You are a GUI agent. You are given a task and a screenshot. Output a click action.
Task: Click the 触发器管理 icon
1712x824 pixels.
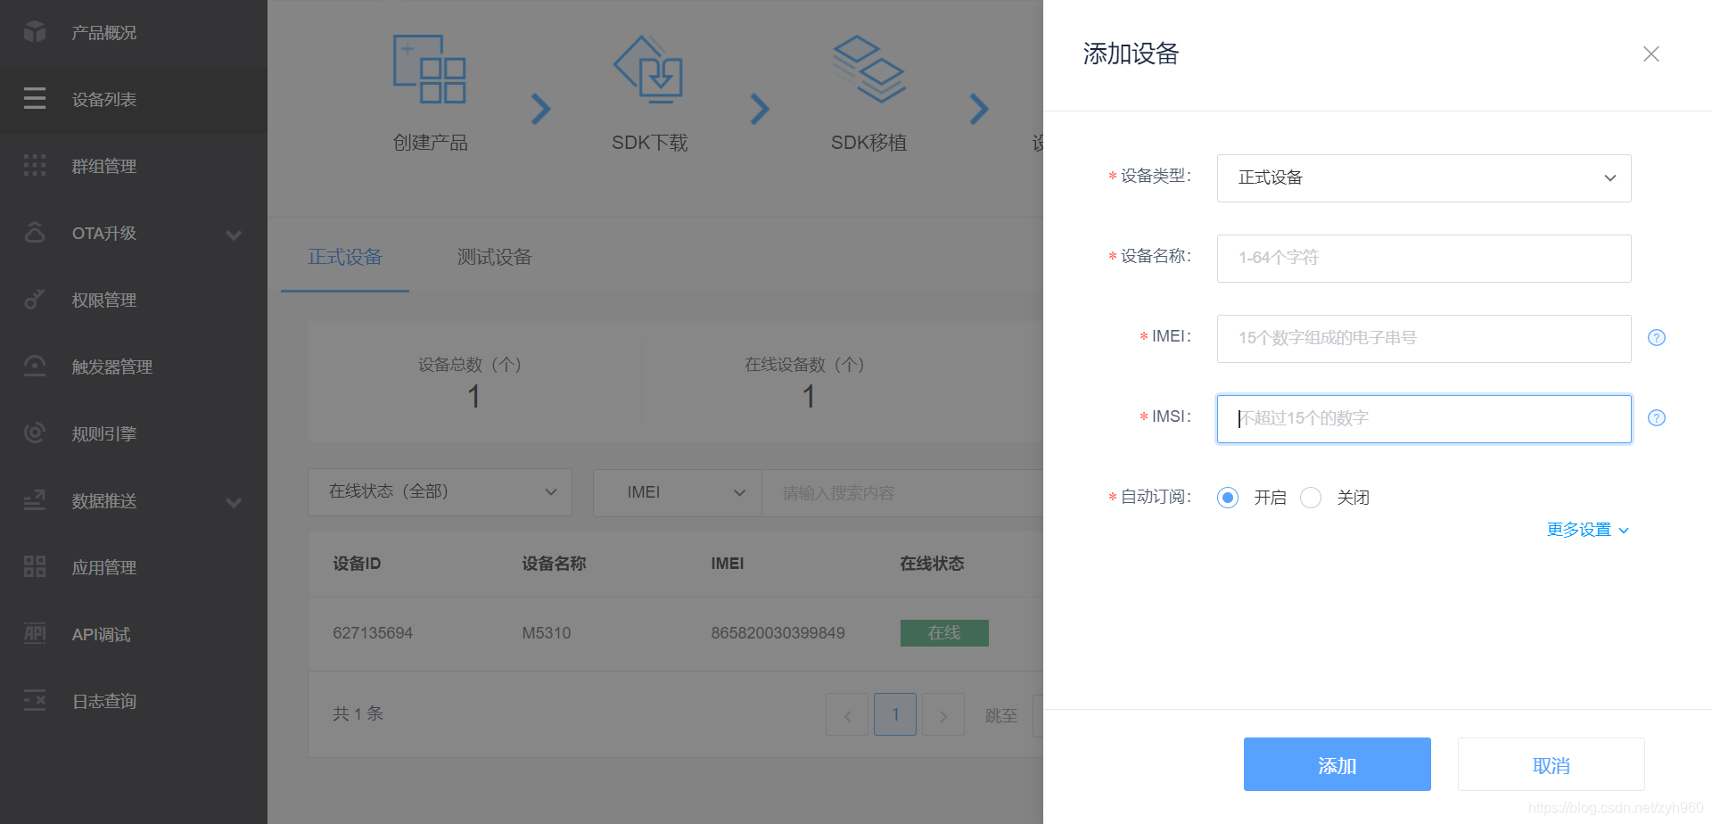pos(35,366)
